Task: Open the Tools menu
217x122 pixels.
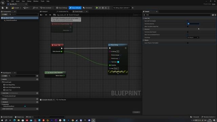Action: click(x=42, y=1)
